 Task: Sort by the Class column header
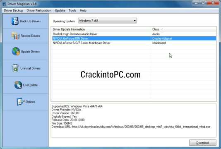(183, 29)
